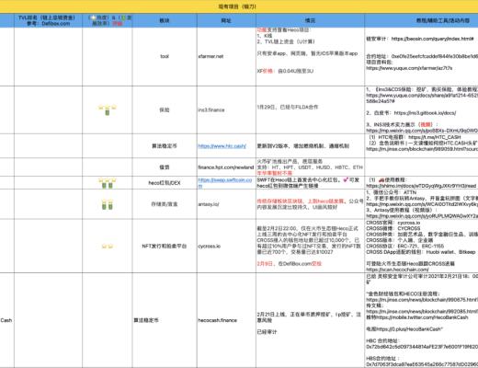Select the 情况 column header

point(310,20)
